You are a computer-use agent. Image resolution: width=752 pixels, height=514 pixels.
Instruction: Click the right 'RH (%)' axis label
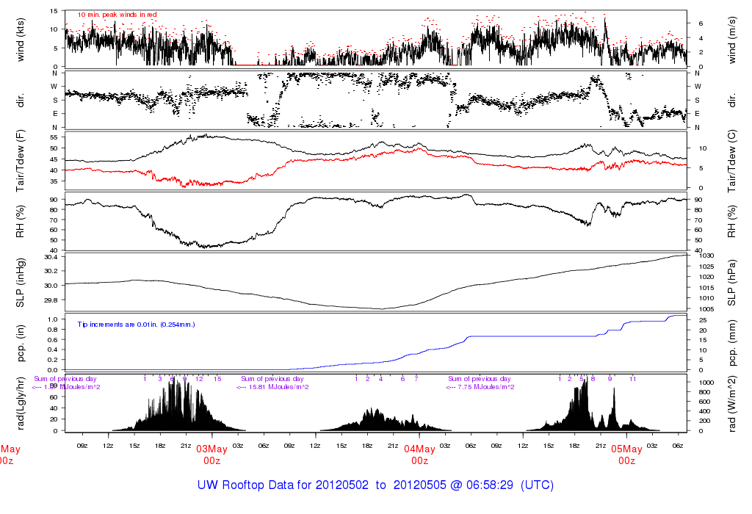[732, 222]
